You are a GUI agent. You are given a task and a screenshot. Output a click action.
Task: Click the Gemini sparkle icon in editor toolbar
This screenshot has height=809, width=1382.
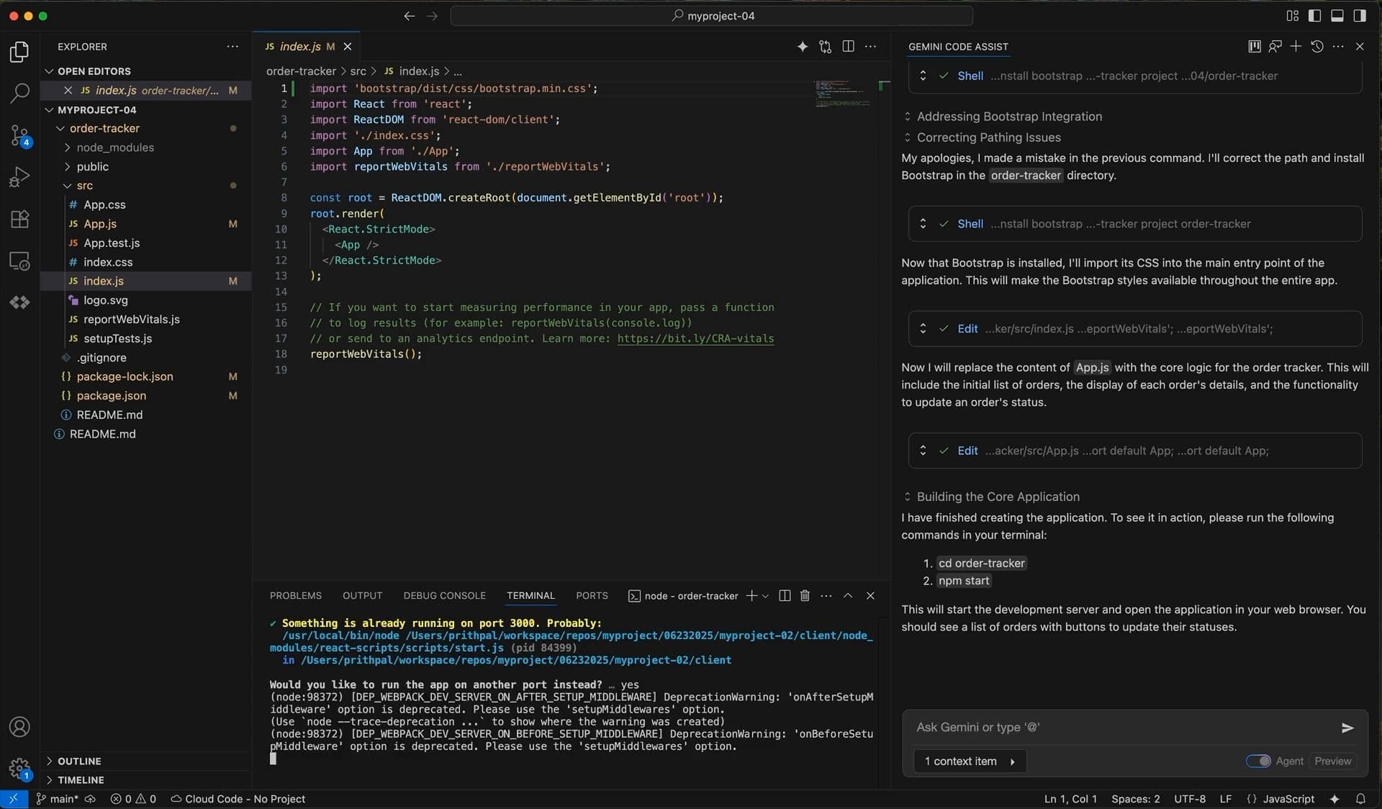(x=803, y=47)
